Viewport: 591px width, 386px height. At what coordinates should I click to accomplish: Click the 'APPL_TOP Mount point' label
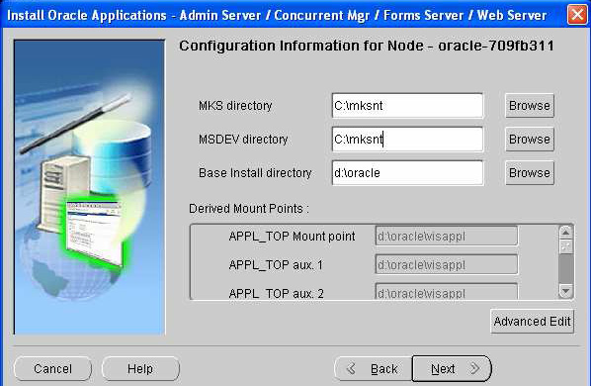pos(293,237)
